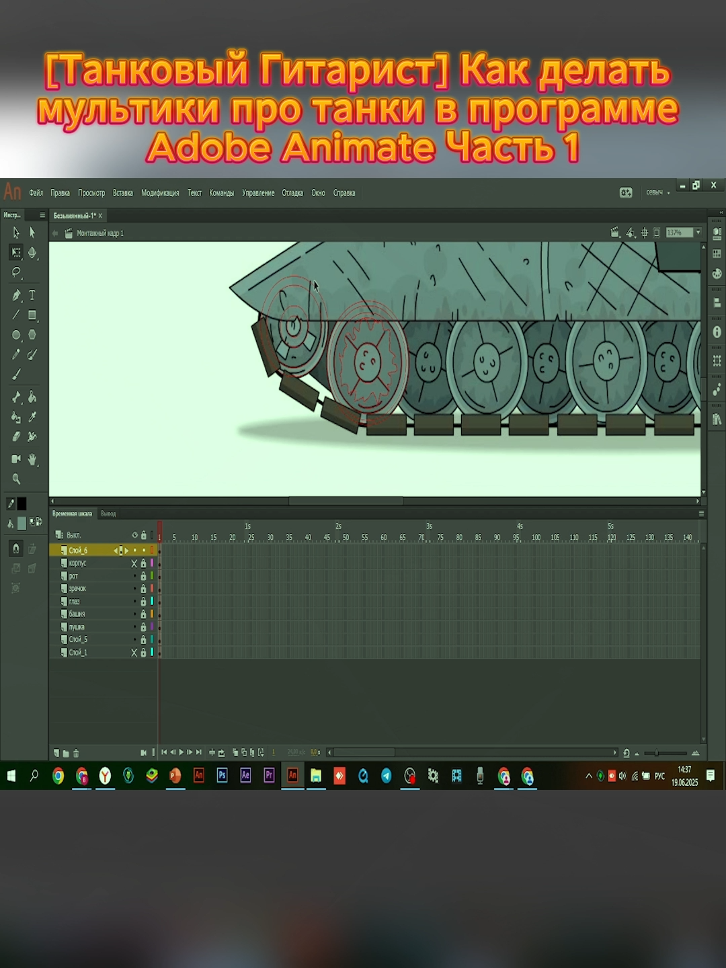Select the Zoom tool in the toolbar
Screen dimensions: 726x968
pyautogui.click(x=15, y=479)
